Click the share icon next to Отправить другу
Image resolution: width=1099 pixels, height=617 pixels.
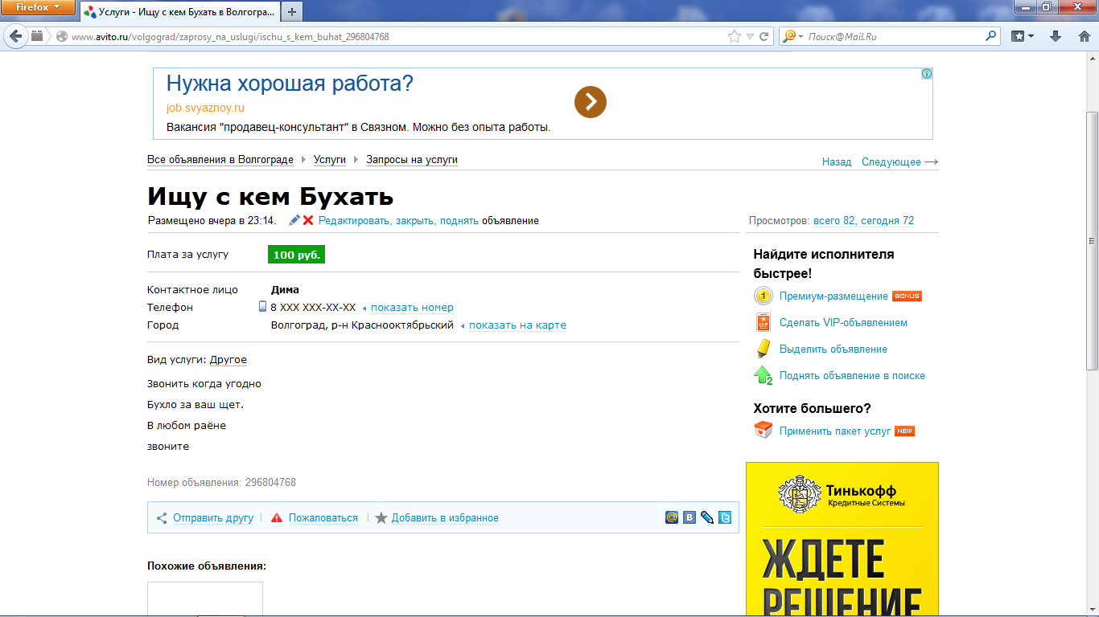point(162,518)
